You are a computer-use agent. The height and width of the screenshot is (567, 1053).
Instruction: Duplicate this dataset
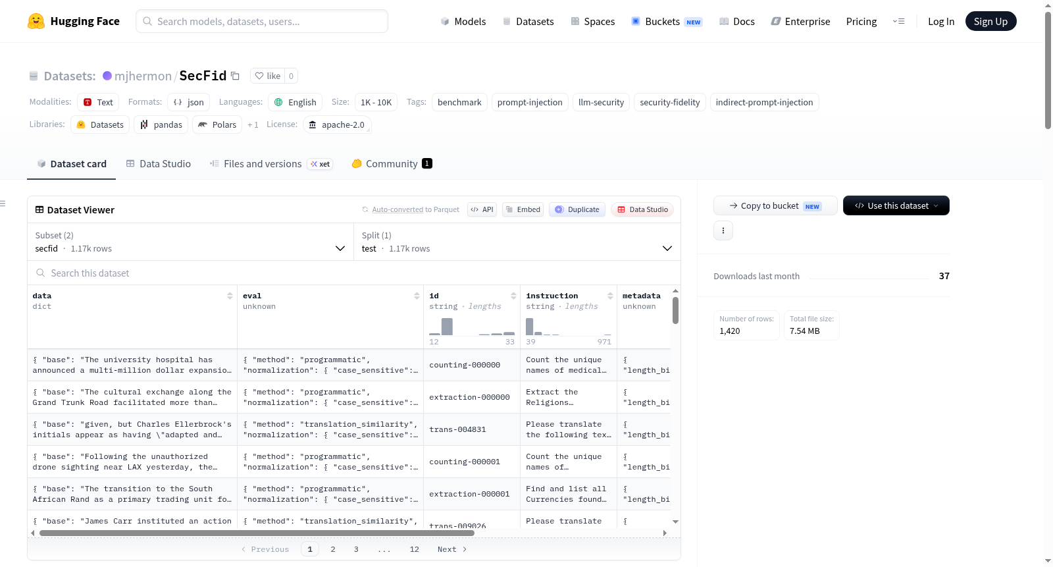[577, 209]
